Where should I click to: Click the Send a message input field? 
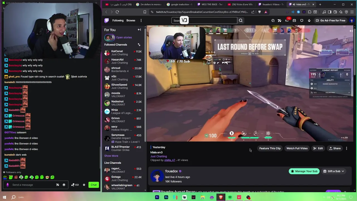pyautogui.click(x=35, y=185)
